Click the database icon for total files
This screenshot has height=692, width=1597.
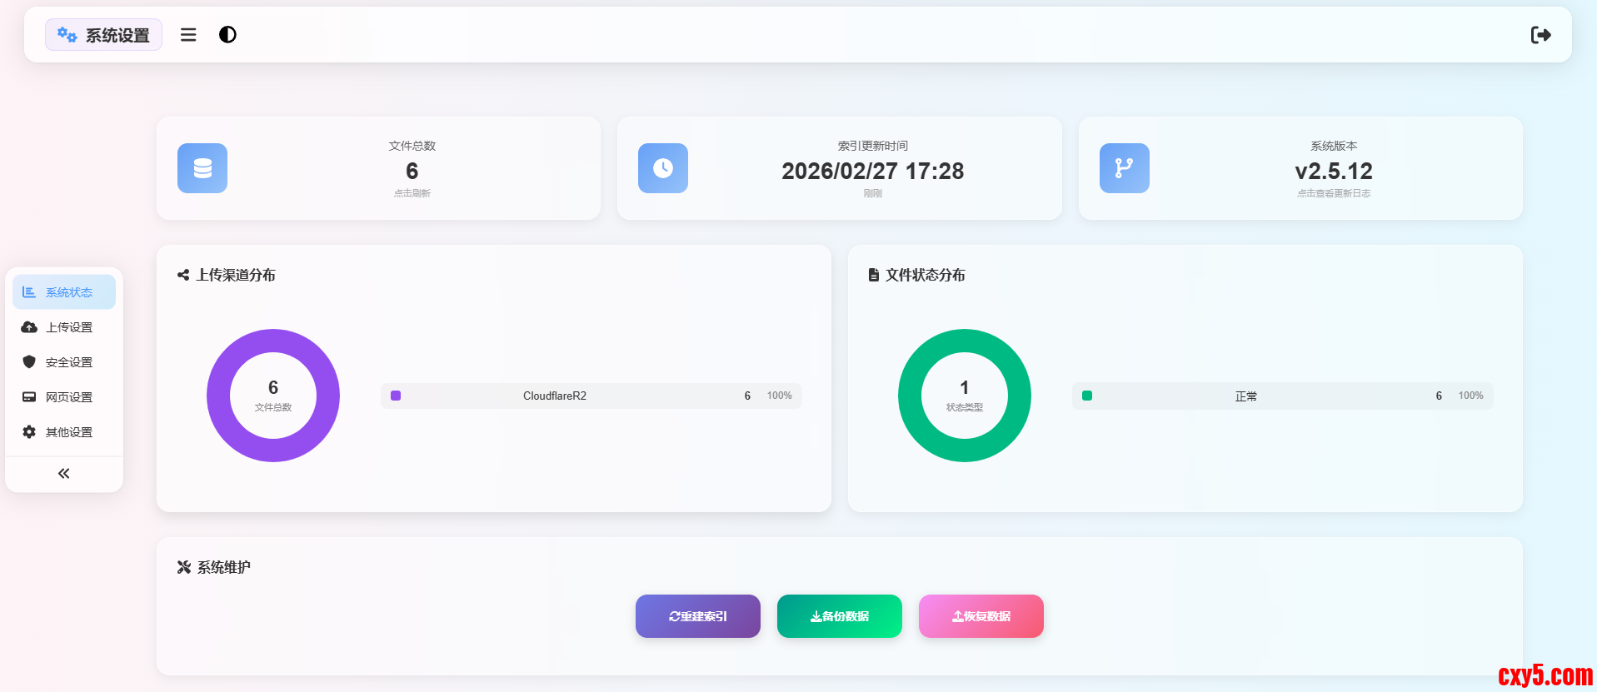pyautogui.click(x=202, y=168)
